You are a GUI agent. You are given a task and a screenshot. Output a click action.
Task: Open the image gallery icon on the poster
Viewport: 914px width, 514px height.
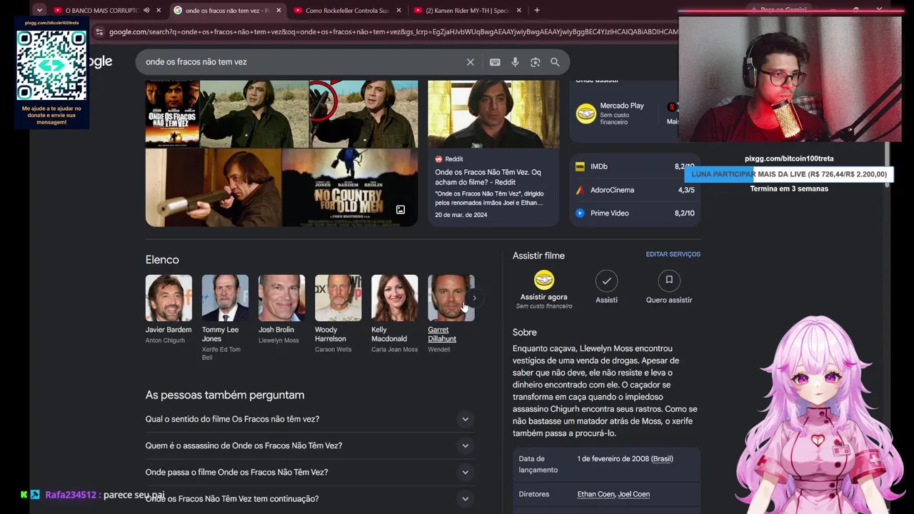pyautogui.click(x=401, y=210)
